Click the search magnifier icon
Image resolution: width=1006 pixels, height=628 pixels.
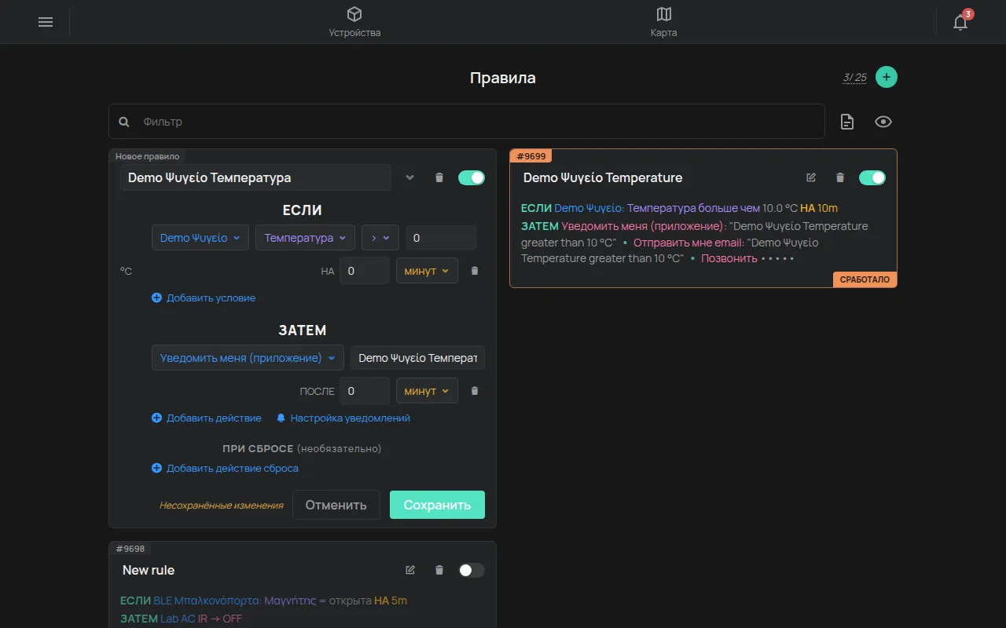124,122
